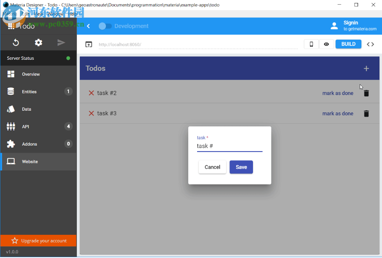Click the Signin user avatar icon

(x=334, y=26)
